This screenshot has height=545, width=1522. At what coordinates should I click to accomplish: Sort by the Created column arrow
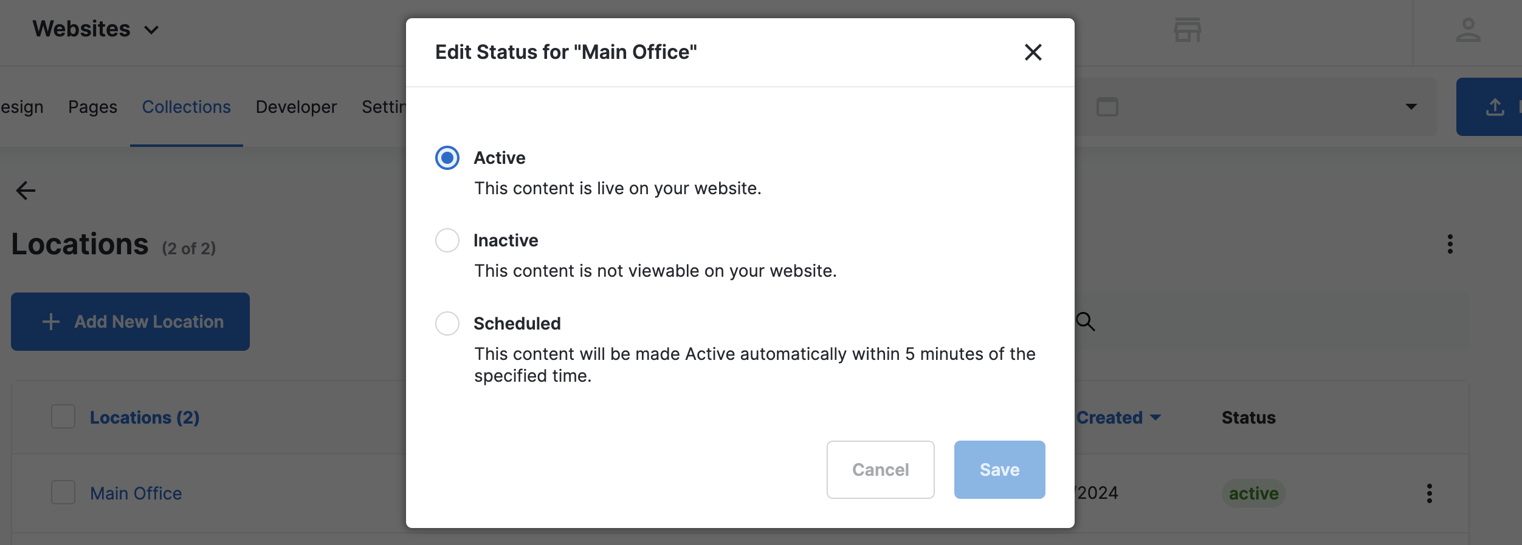(1155, 418)
